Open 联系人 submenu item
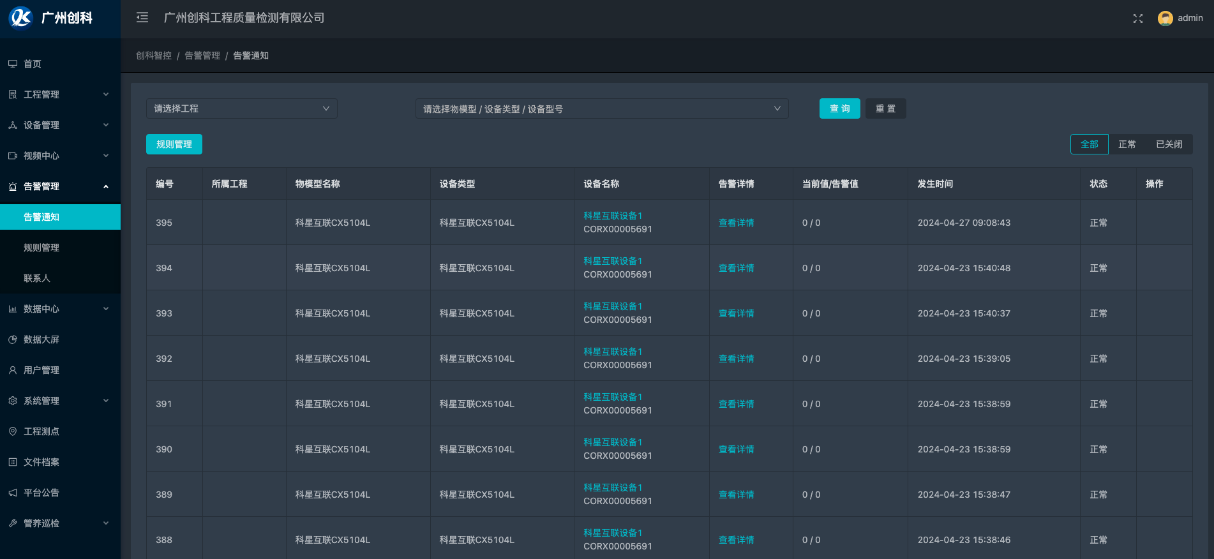The height and width of the screenshot is (559, 1214). pyautogui.click(x=37, y=278)
